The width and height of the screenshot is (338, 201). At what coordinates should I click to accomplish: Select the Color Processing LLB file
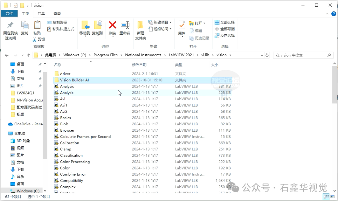coord(142,162)
